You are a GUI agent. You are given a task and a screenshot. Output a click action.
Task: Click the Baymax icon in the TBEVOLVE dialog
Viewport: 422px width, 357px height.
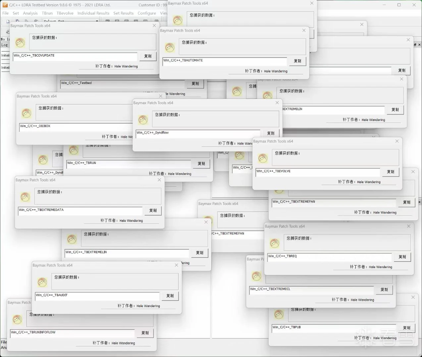[x=263, y=158]
